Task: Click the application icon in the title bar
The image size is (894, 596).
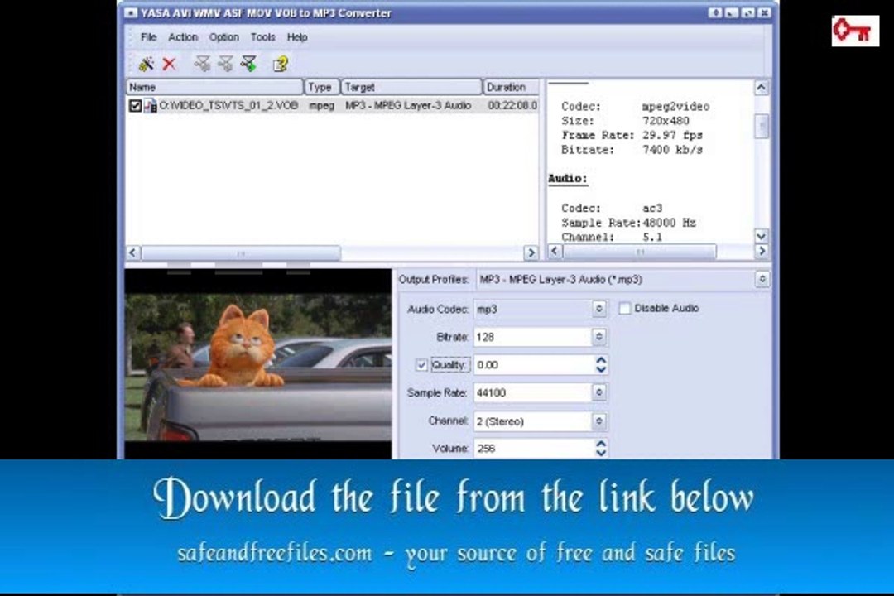Action: (x=131, y=12)
